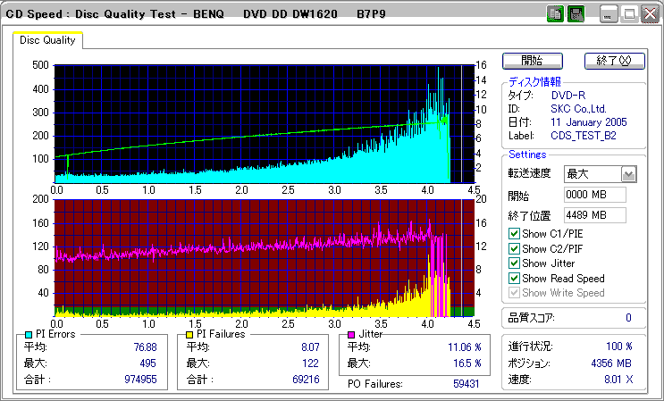Click the Jitter maximum 16.5 %
The image size is (664, 401).
467,363
